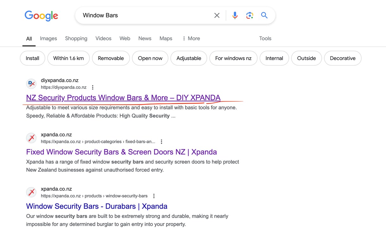Switch to the Images tab
This screenshot has height=235, width=386.
click(x=48, y=38)
